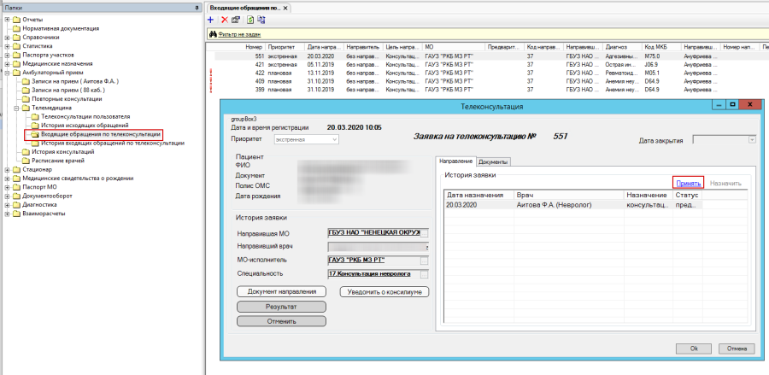This screenshot has width=769, height=375.
Task: Open lookup button of Направившая МО field
Action: 424,233
